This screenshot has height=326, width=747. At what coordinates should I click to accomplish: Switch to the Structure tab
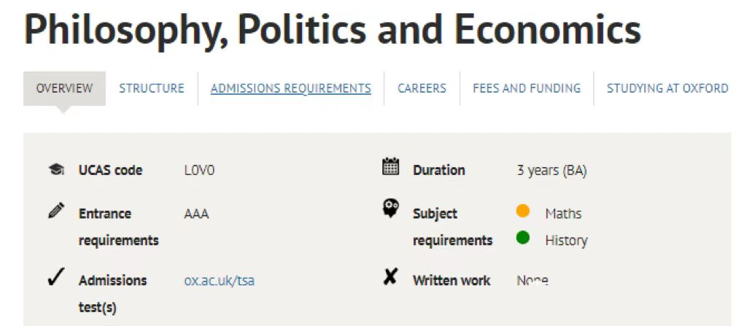[152, 89]
